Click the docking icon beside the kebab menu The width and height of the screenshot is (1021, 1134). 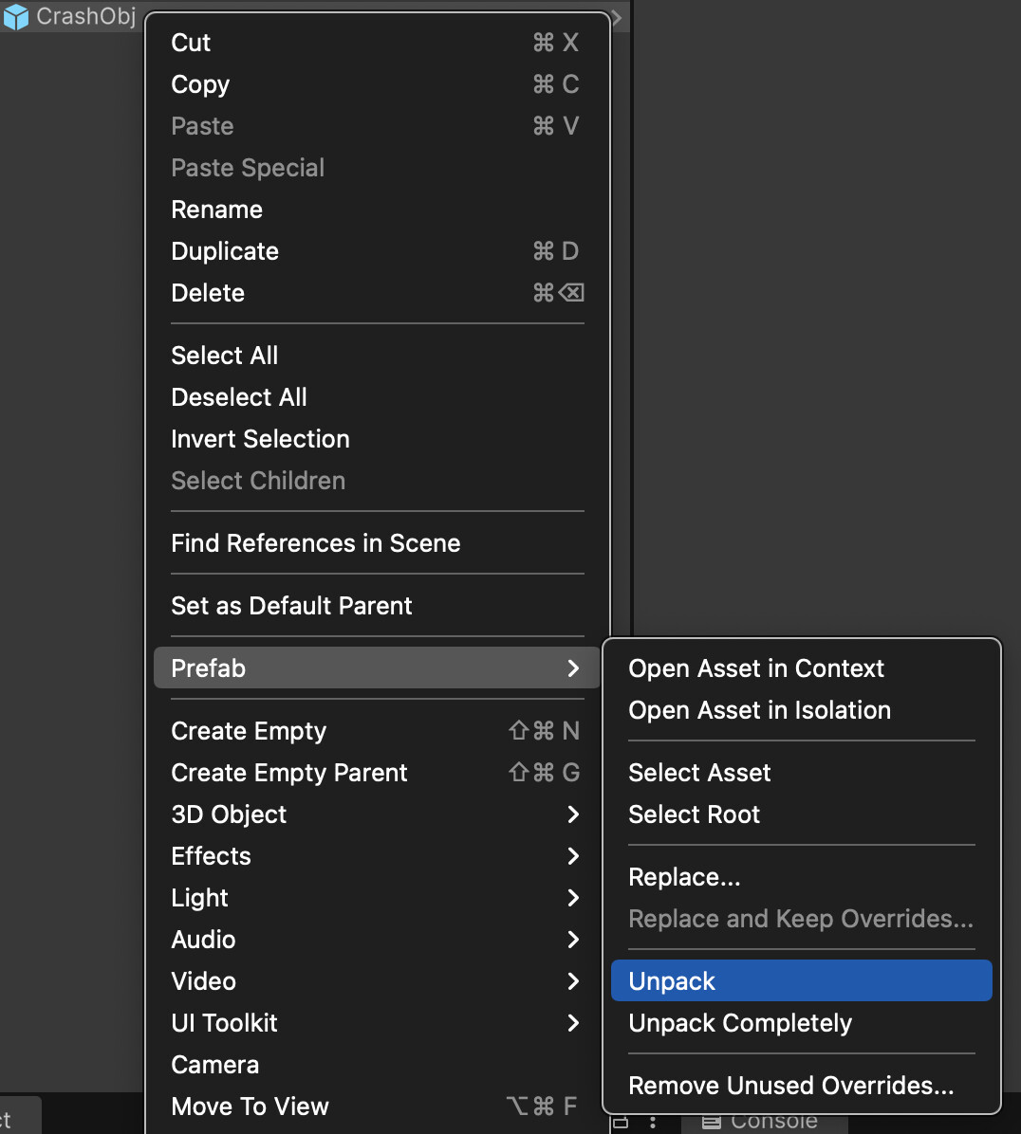point(620,1121)
